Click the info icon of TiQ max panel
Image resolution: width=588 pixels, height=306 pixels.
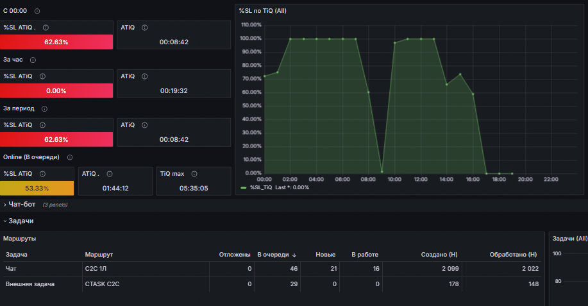tap(194, 174)
